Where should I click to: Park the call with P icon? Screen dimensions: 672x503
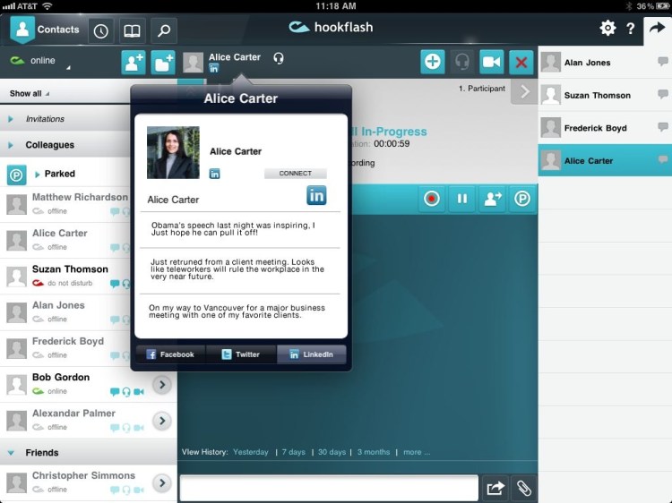(522, 199)
